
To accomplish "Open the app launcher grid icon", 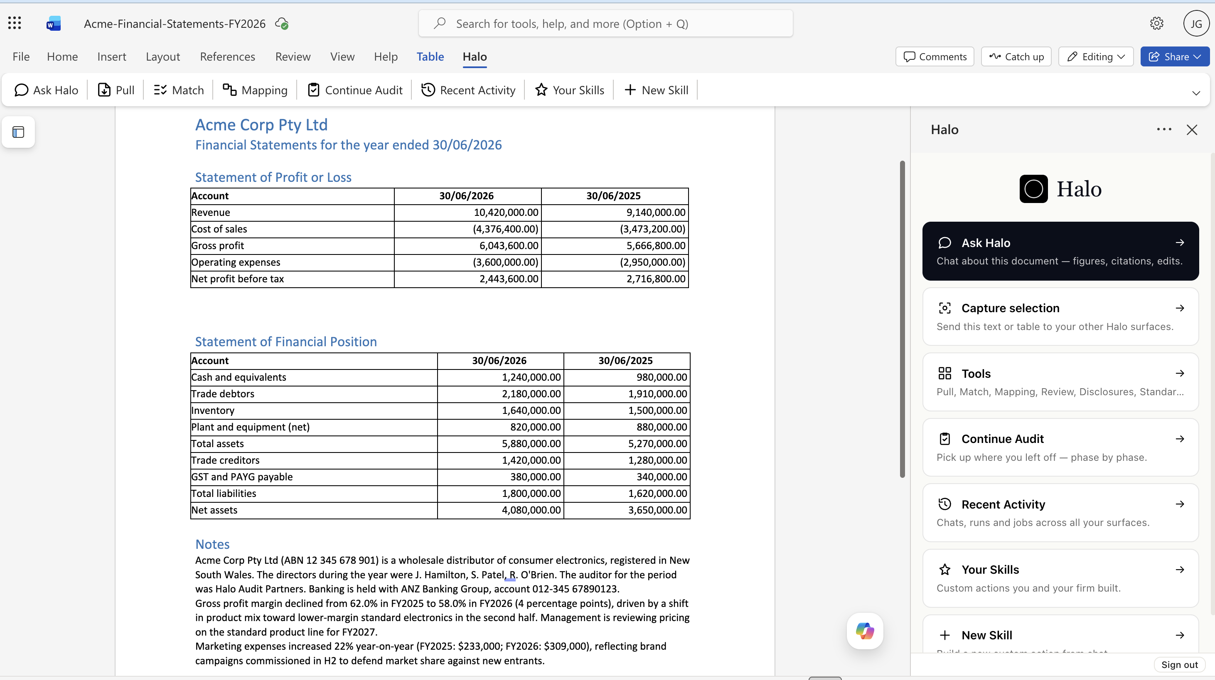I will coord(15,23).
